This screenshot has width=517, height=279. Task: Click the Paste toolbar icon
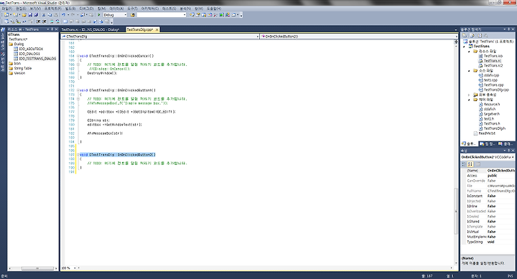pyautogui.click(x=56, y=15)
